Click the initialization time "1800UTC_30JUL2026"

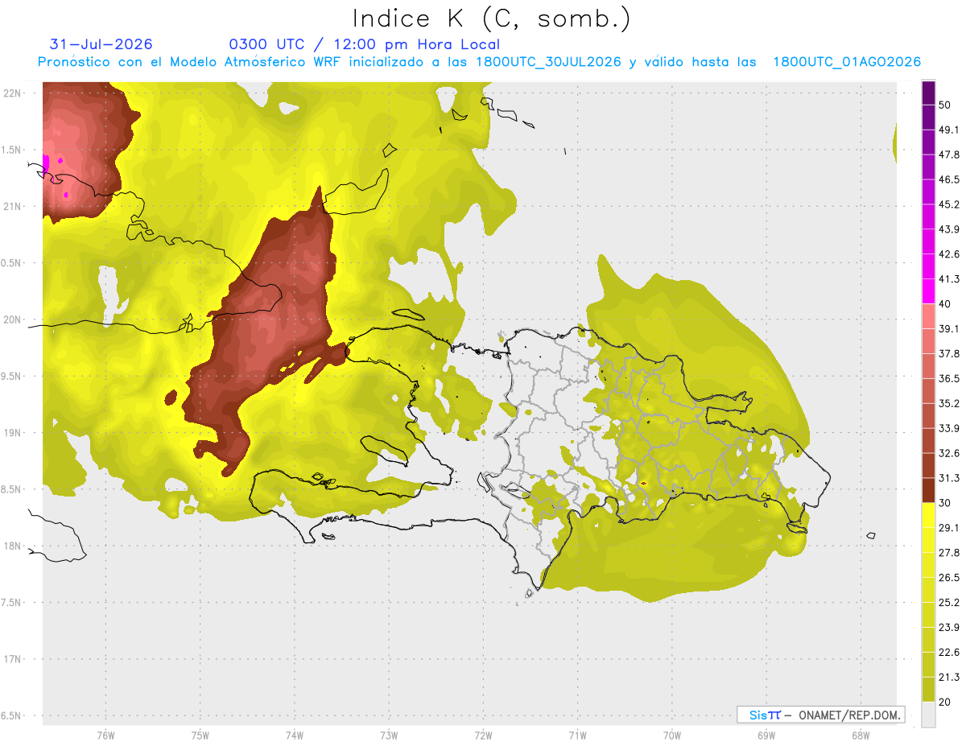(x=548, y=62)
